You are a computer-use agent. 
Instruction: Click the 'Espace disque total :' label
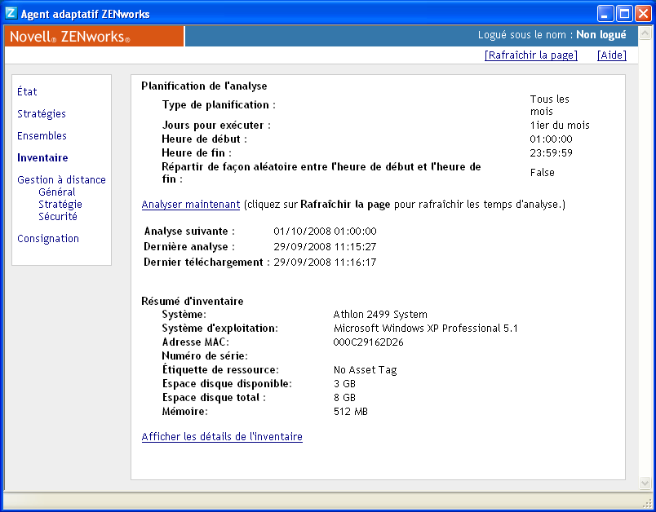coord(214,398)
